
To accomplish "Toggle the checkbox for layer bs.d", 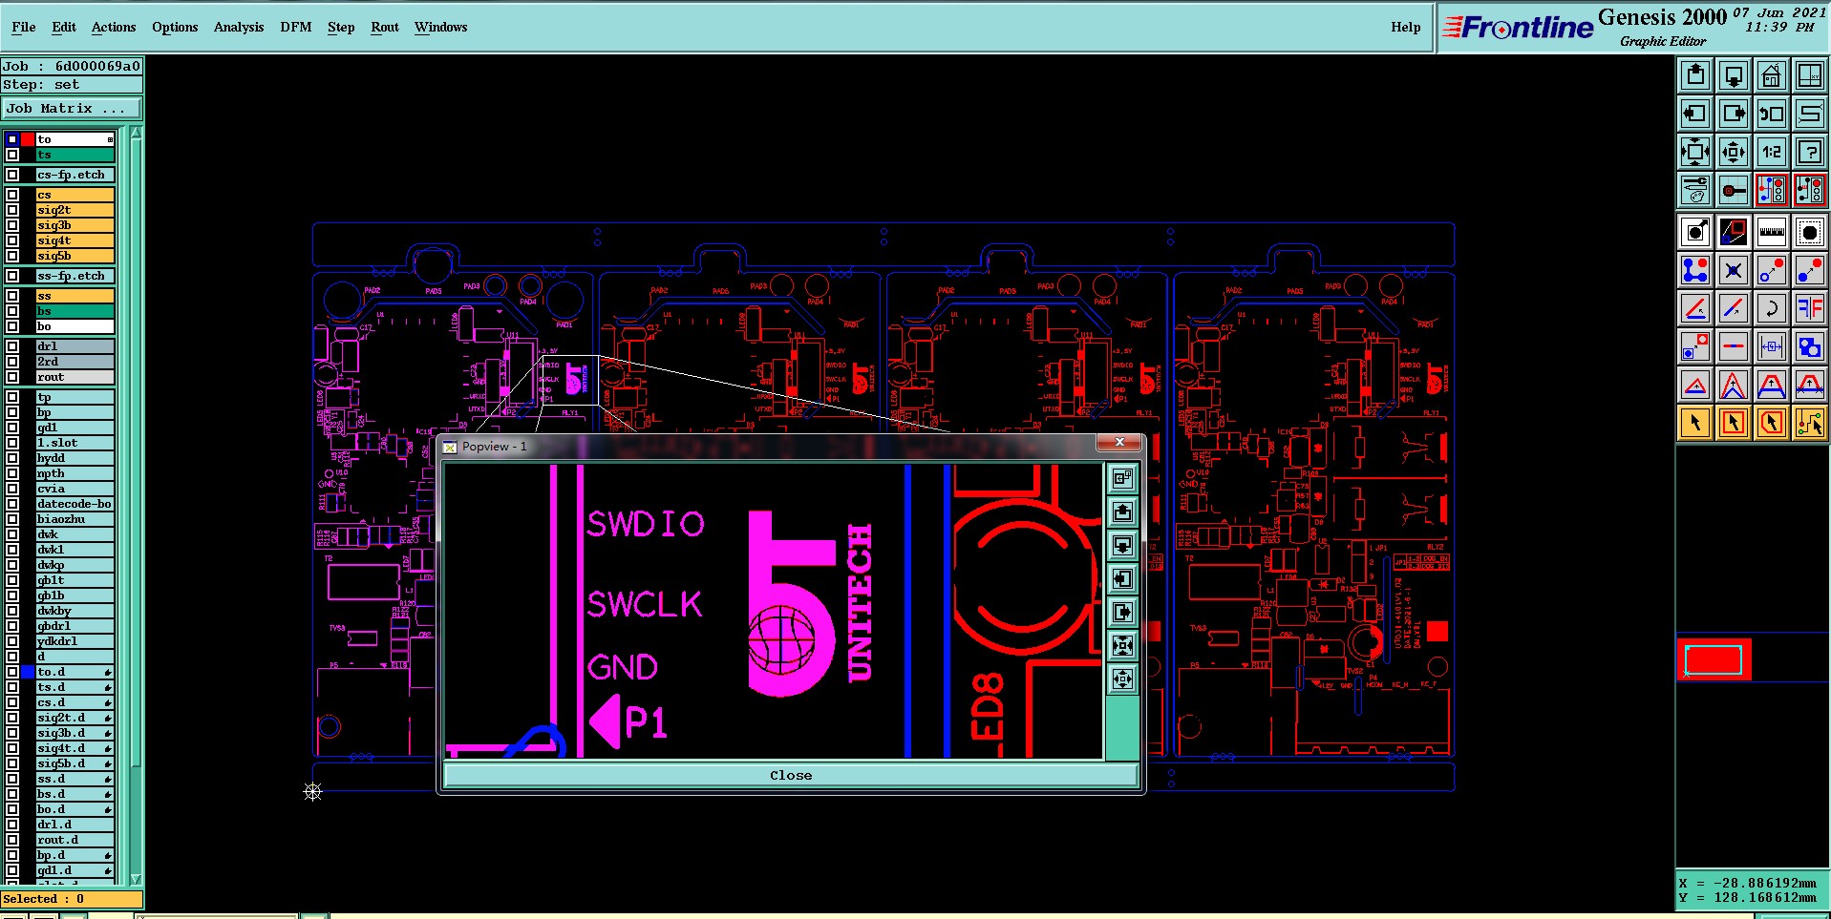I will point(12,794).
